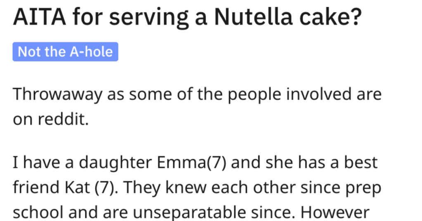Click the word 'reddit.' in the first paragraph
Viewport: 422px width, 221px height.
tap(63, 119)
